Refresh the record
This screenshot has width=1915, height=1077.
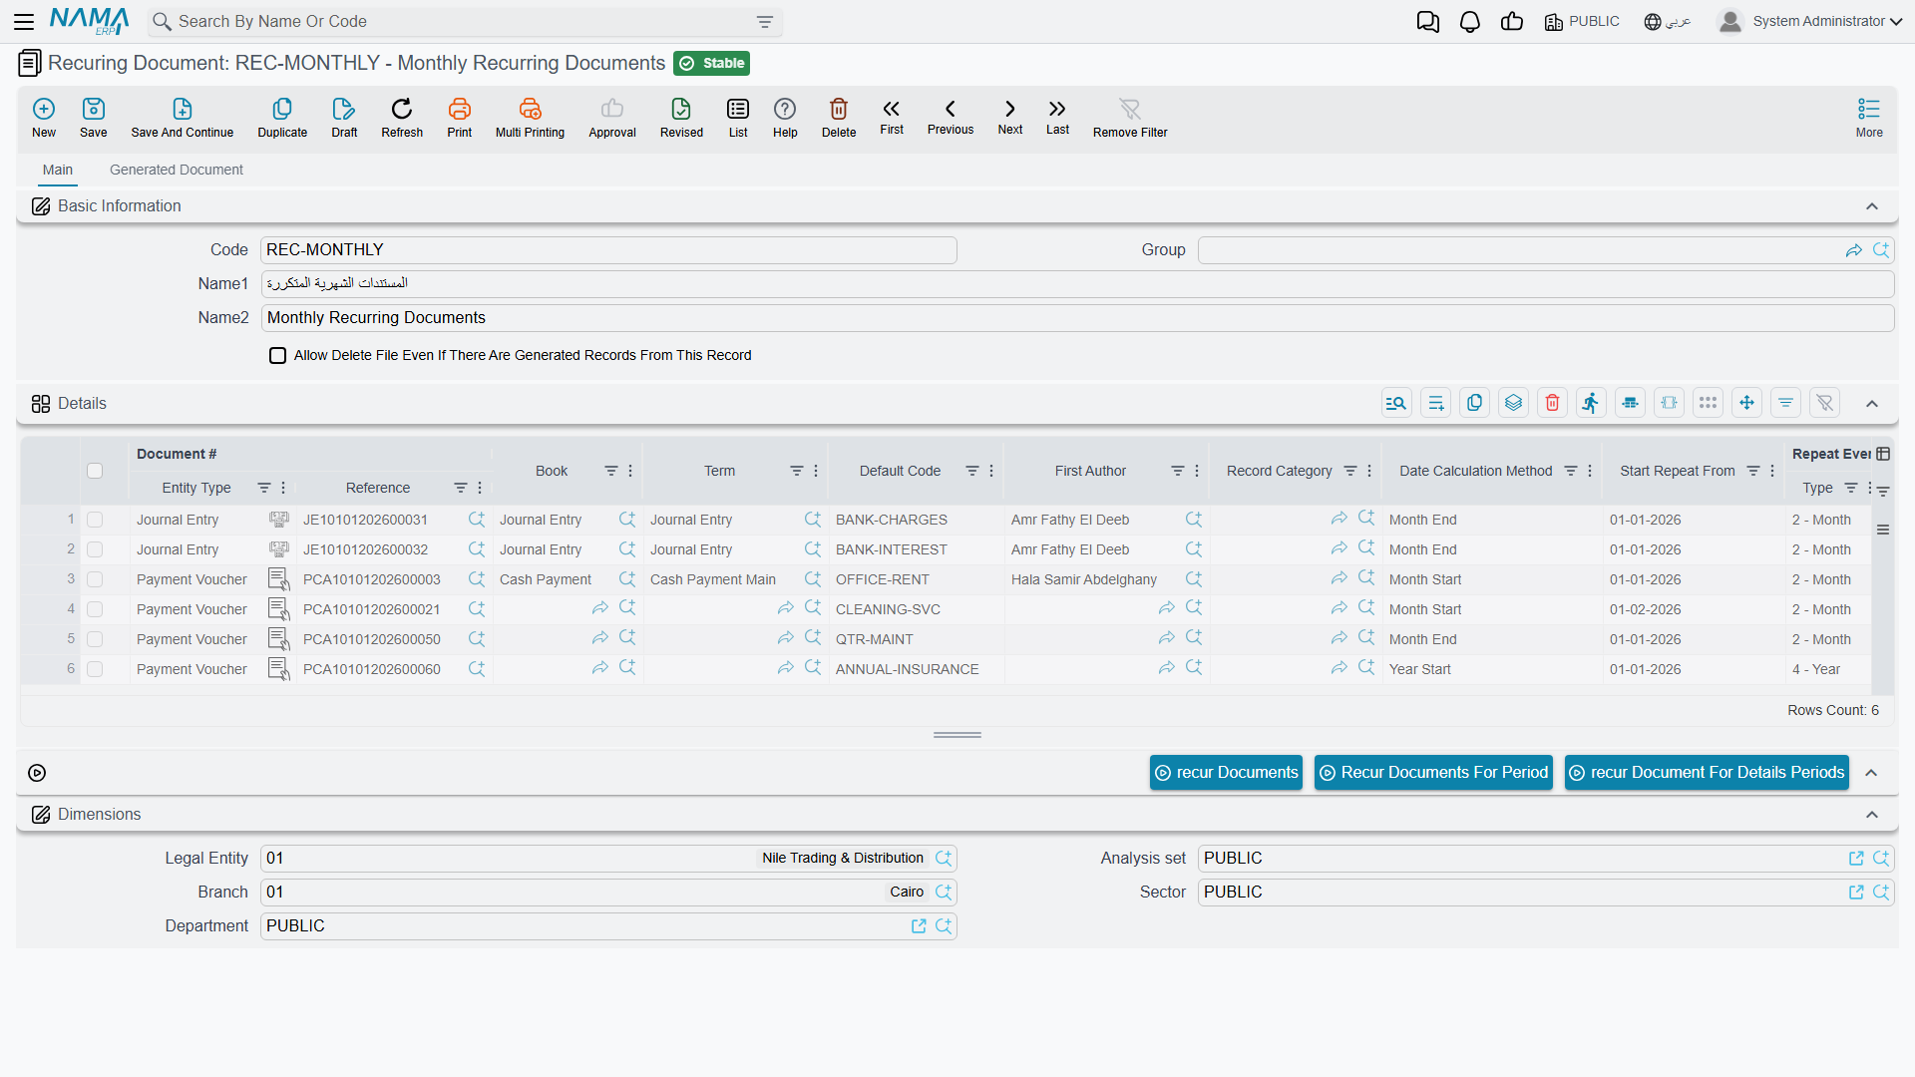tap(402, 118)
